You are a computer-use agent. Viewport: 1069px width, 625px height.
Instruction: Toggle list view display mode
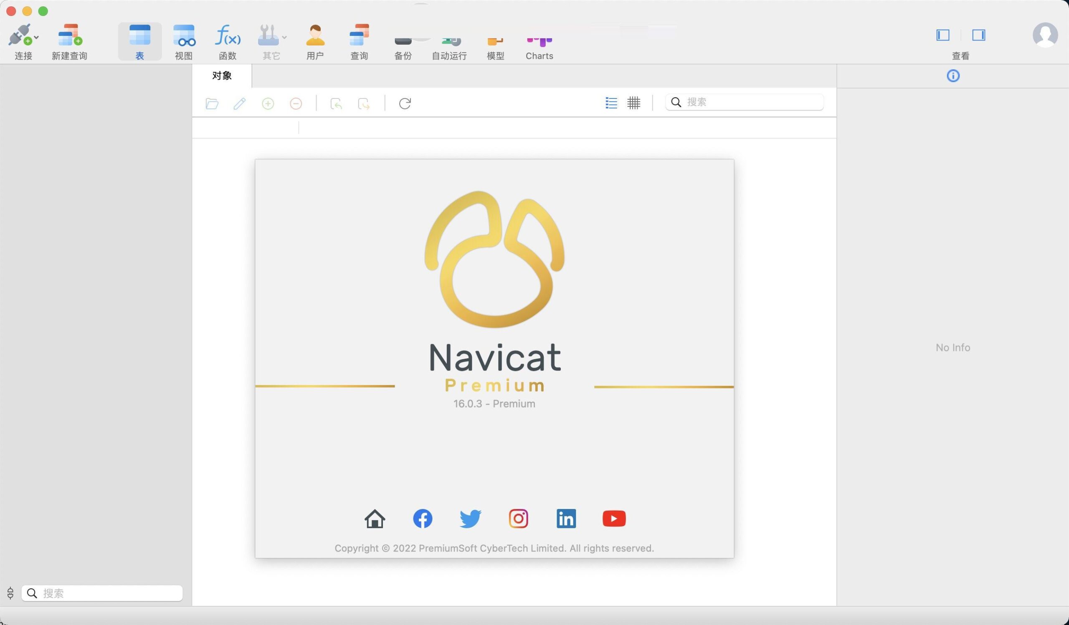611,102
